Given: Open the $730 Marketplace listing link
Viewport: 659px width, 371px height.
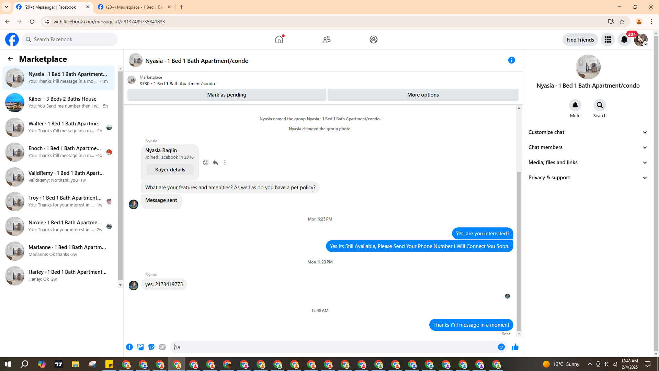Looking at the screenshot, I should 177,83.
